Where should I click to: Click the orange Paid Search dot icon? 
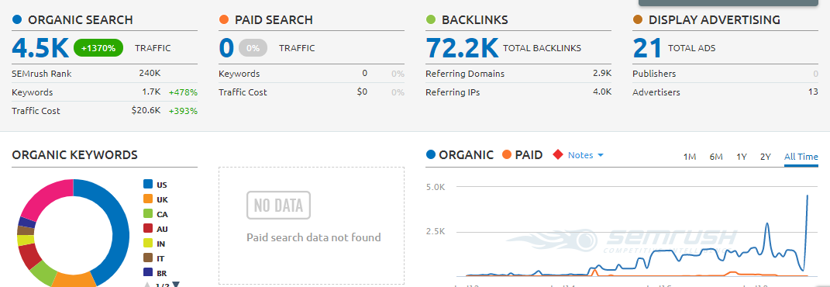(x=224, y=19)
